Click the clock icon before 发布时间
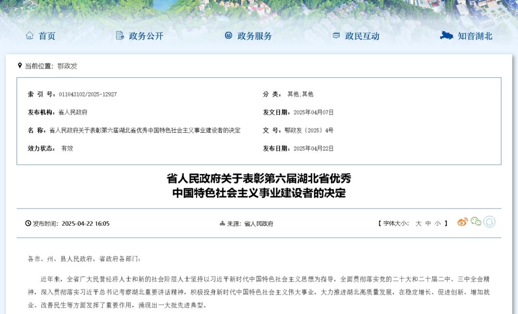The height and width of the screenshot is (314, 518). click(x=28, y=223)
